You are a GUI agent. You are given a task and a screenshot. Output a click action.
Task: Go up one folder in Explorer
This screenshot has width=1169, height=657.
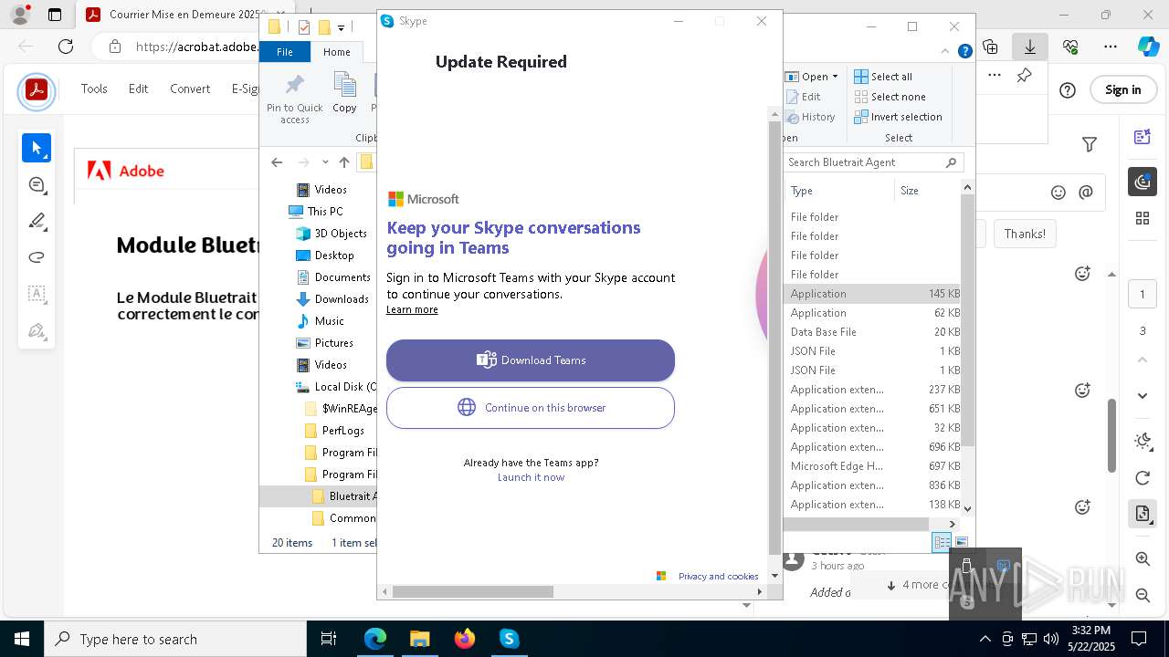coord(343,162)
